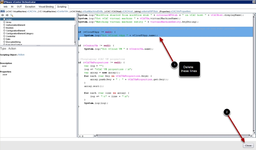Select the Action type in list

point(9,19)
